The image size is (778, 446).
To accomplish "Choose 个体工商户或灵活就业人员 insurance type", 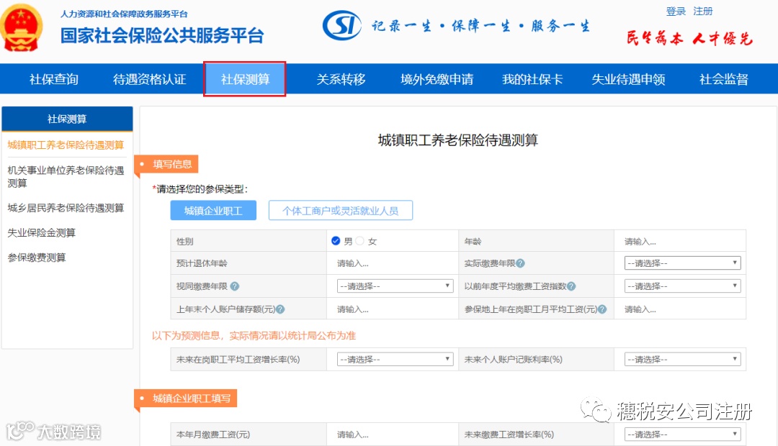I will click(340, 211).
